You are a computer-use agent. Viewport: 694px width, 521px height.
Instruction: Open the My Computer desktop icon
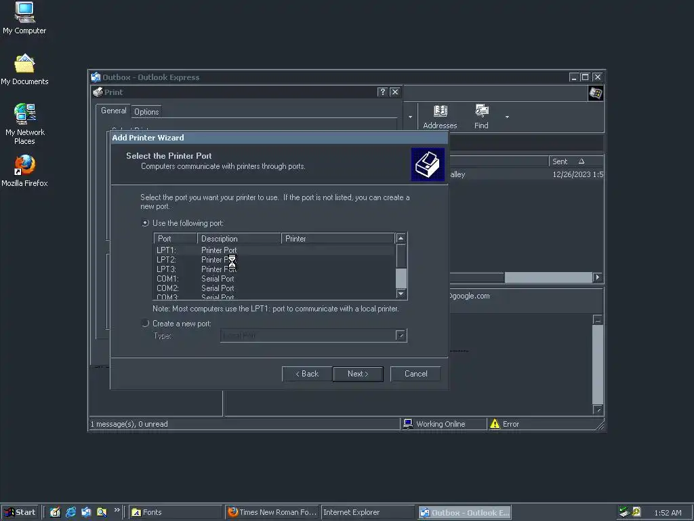pos(24,18)
